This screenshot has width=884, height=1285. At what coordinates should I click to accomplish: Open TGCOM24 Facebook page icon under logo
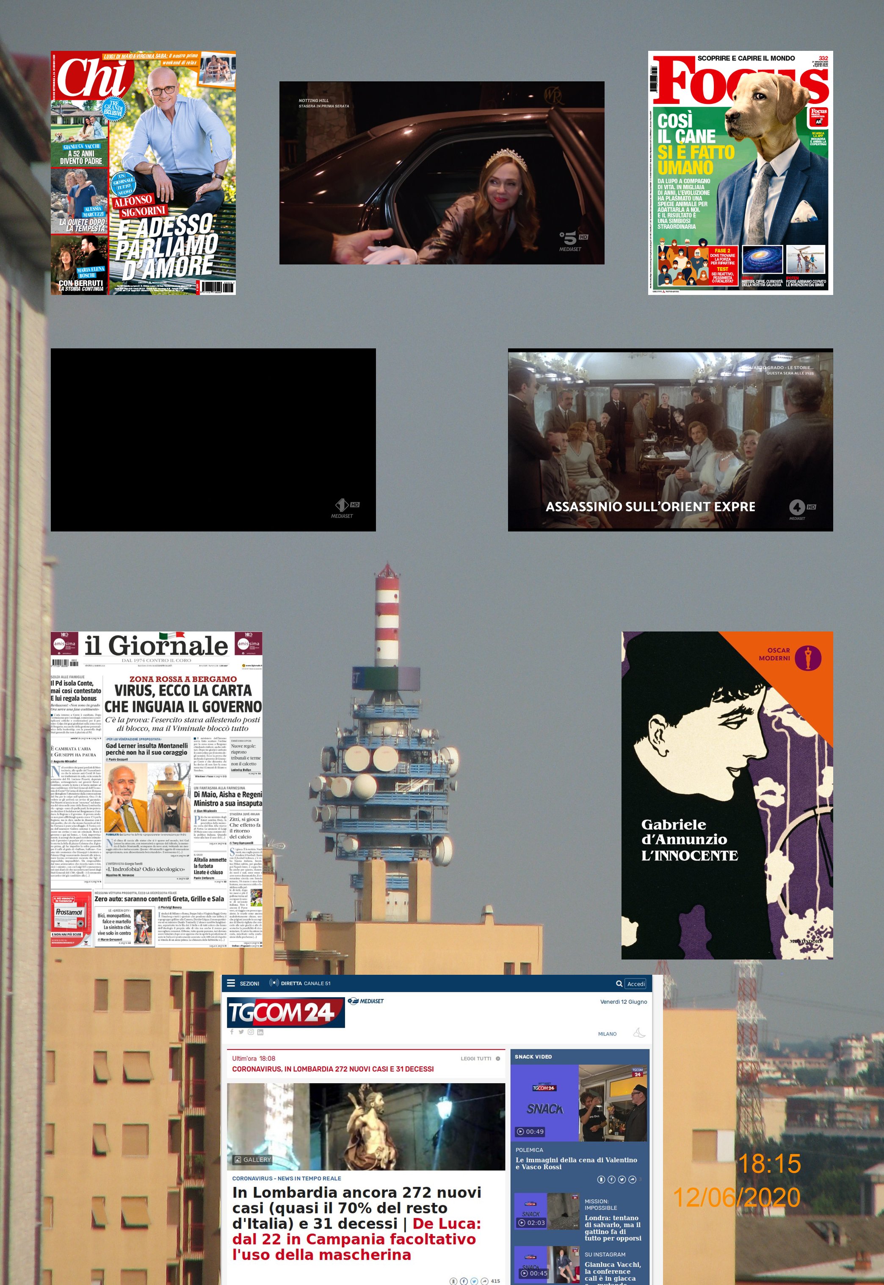(x=232, y=1032)
